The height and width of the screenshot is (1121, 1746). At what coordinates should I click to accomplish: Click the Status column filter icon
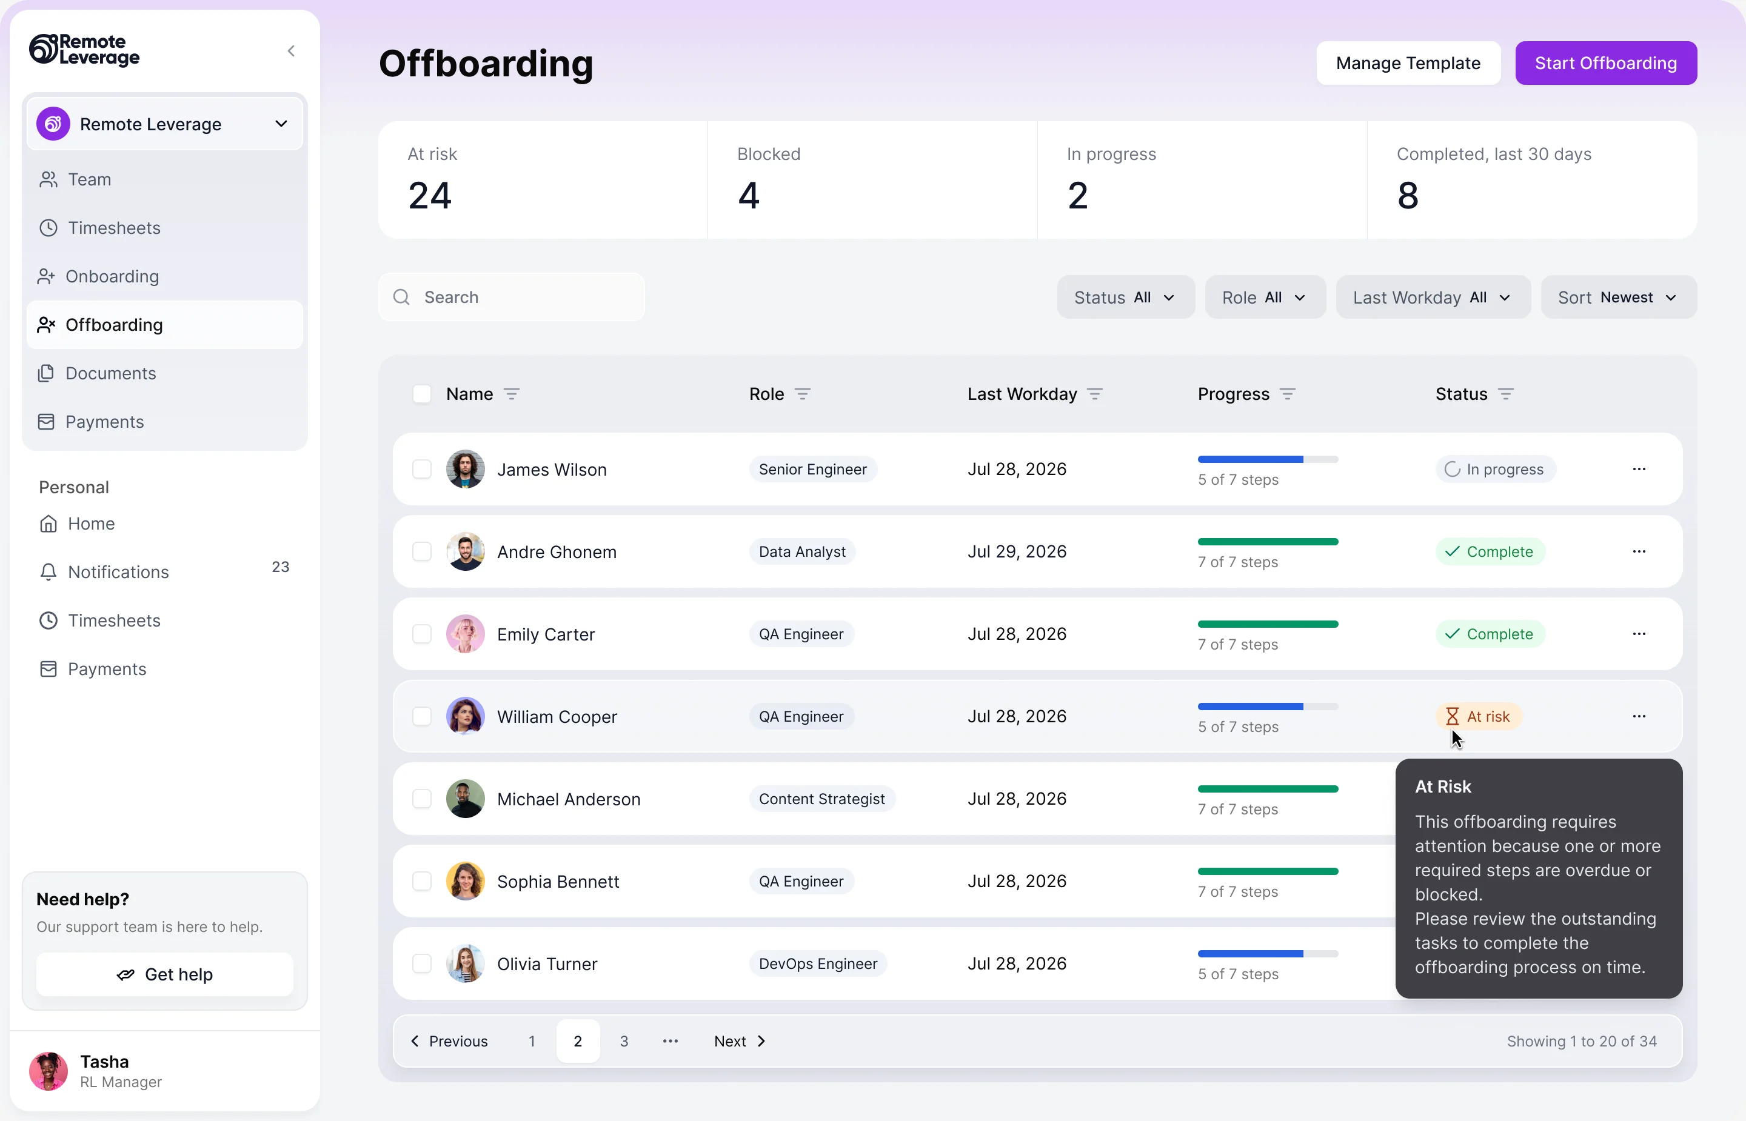(1506, 394)
